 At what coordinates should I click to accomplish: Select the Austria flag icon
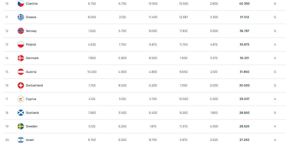(x=21, y=72)
